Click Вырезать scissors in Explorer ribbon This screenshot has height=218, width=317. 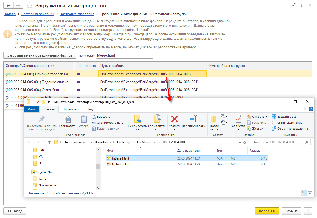click(x=101, y=117)
